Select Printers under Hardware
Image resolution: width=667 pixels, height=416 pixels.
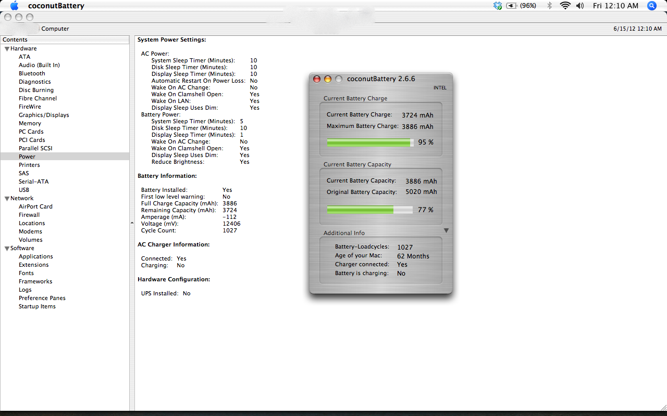tap(29, 165)
